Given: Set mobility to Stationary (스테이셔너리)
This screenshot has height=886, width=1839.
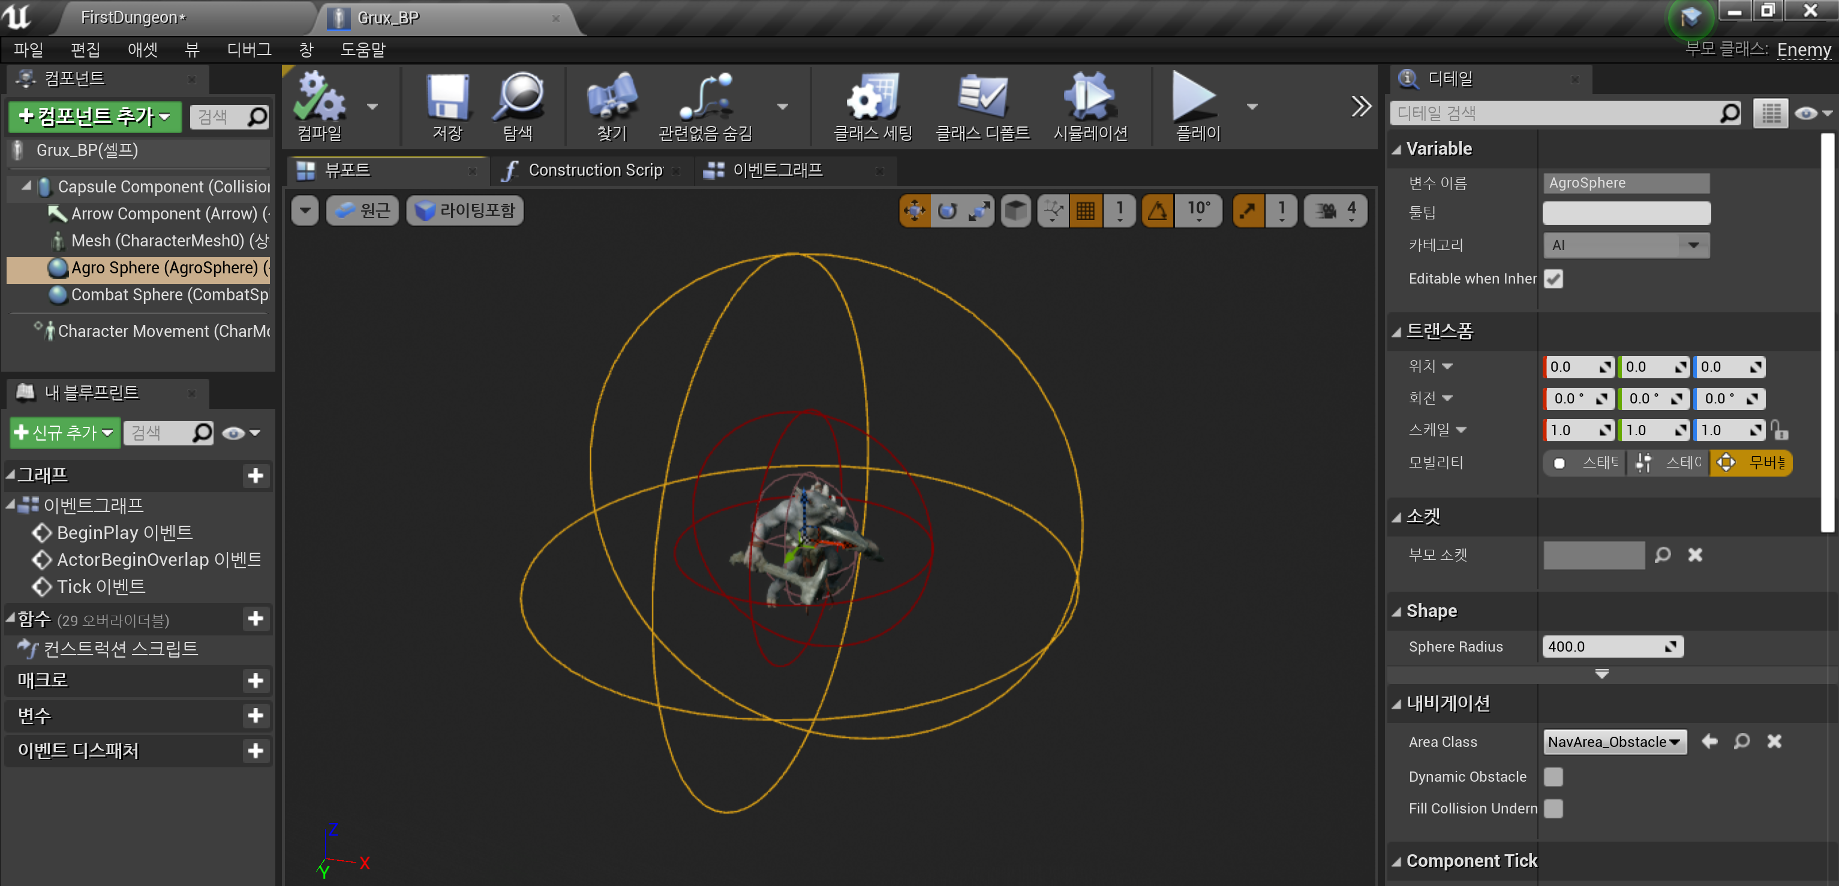Looking at the screenshot, I should pos(1667,462).
